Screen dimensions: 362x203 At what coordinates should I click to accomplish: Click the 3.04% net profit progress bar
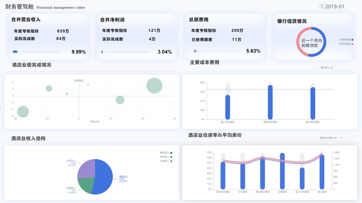click(x=126, y=52)
